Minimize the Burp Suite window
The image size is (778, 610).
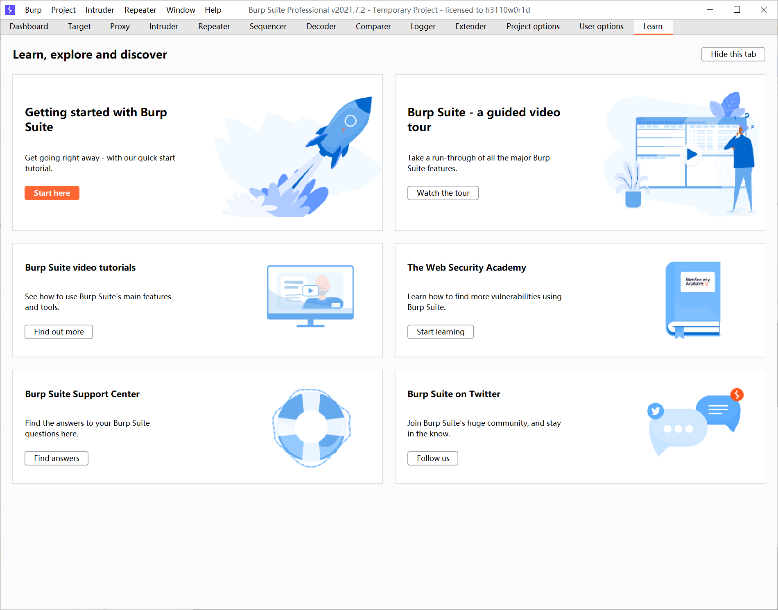pos(710,10)
